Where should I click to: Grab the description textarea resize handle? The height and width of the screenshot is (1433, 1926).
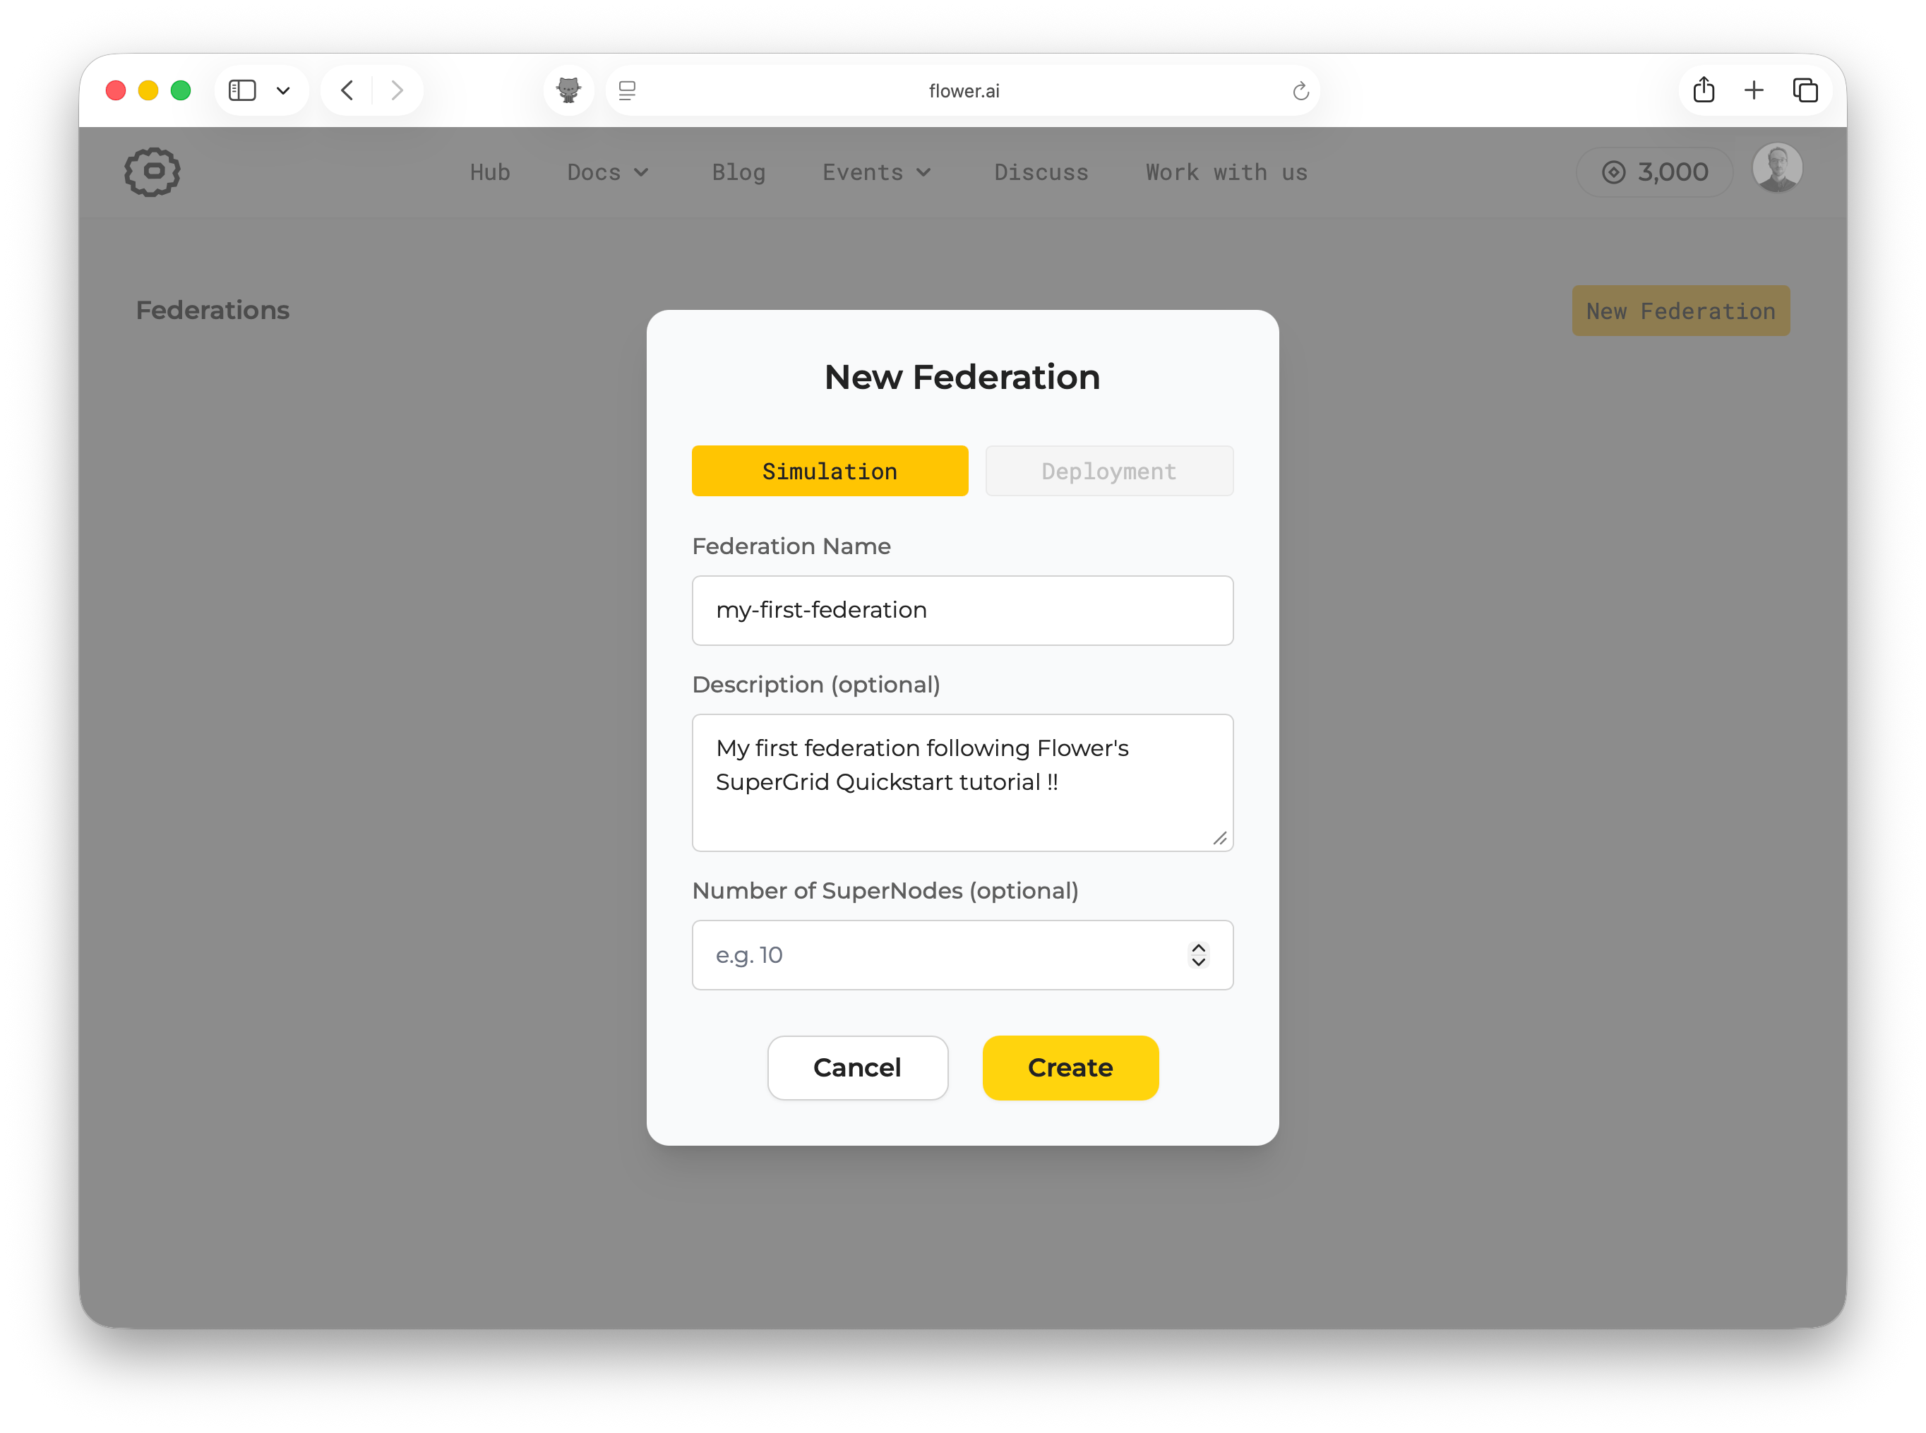coord(1220,838)
